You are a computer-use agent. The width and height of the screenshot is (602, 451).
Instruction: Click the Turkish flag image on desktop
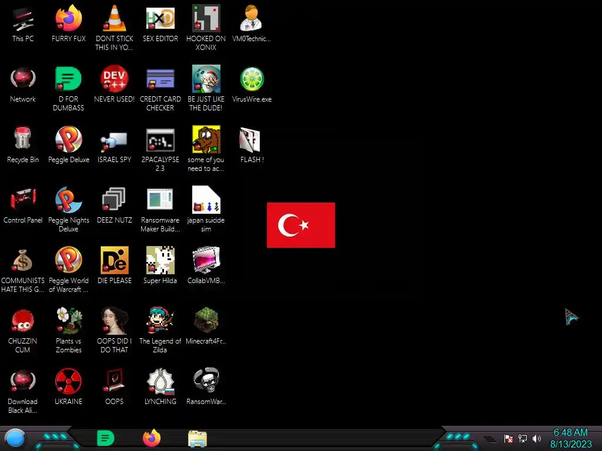click(300, 225)
